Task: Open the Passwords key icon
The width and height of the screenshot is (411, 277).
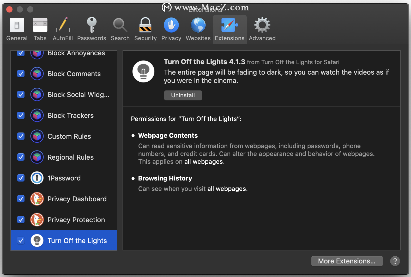Action: click(92, 25)
